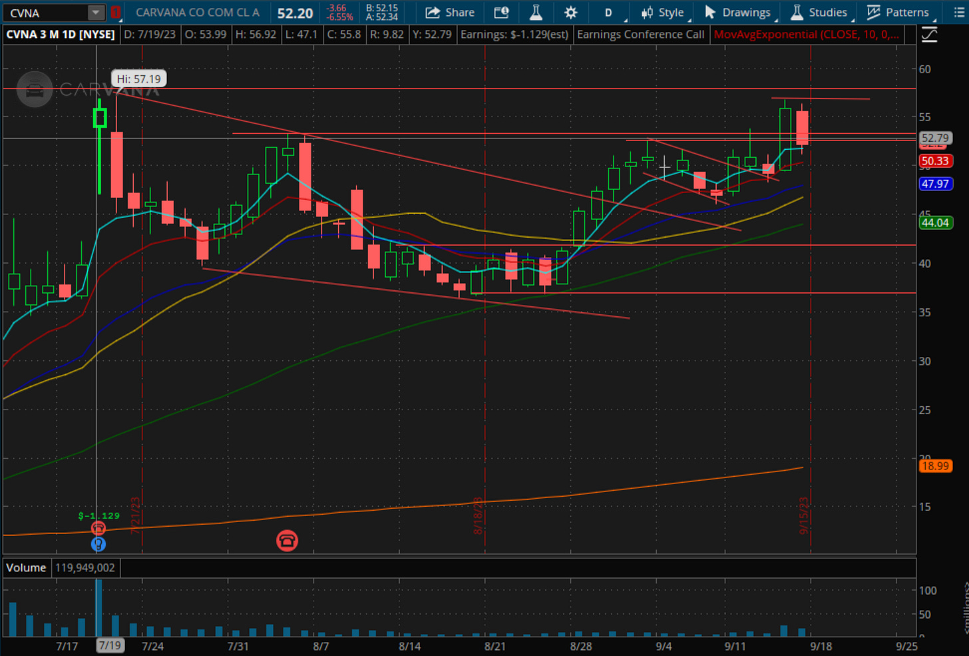Click the CVNA 3 M 1D [NYSE] label
Image resolution: width=969 pixels, height=656 pixels.
[x=61, y=34]
